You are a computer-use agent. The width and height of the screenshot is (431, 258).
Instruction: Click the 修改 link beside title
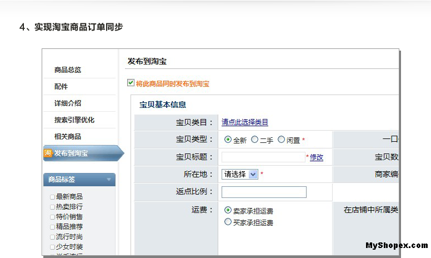pyautogui.click(x=317, y=157)
